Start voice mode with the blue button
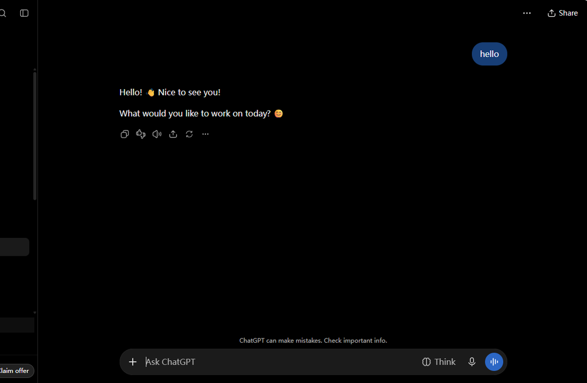 (x=494, y=362)
